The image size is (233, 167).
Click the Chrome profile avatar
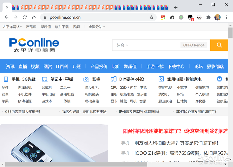click(217, 17)
